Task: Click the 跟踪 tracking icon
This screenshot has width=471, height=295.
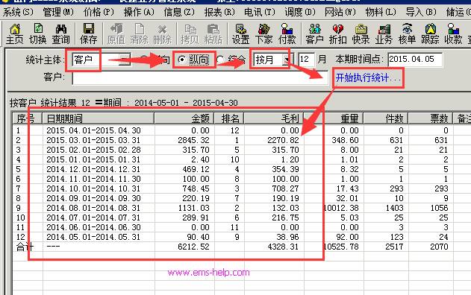Action: click(x=430, y=34)
